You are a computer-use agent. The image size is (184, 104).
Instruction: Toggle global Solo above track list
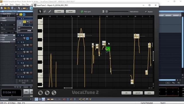pyautogui.click(x=21, y=14)
